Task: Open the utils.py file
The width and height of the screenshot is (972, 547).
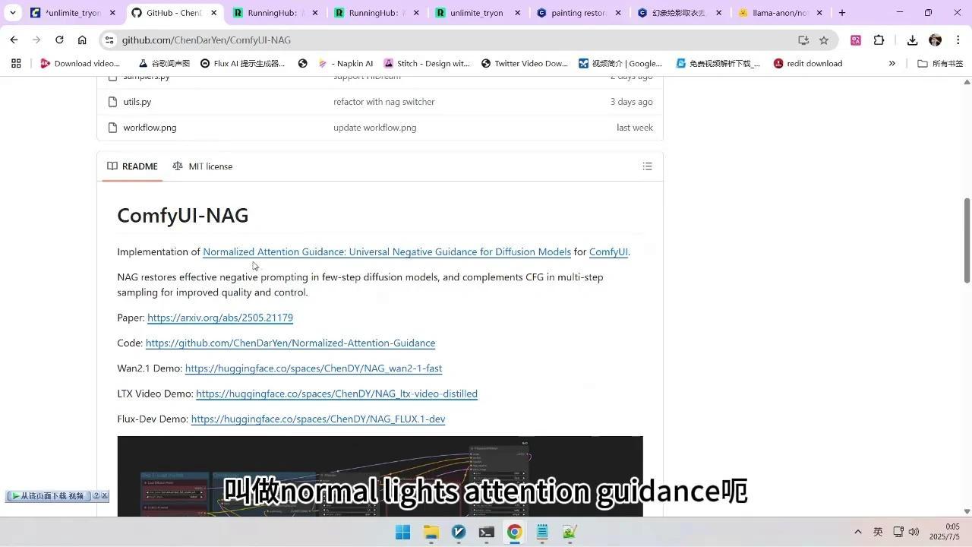Action: coord(137,102)
